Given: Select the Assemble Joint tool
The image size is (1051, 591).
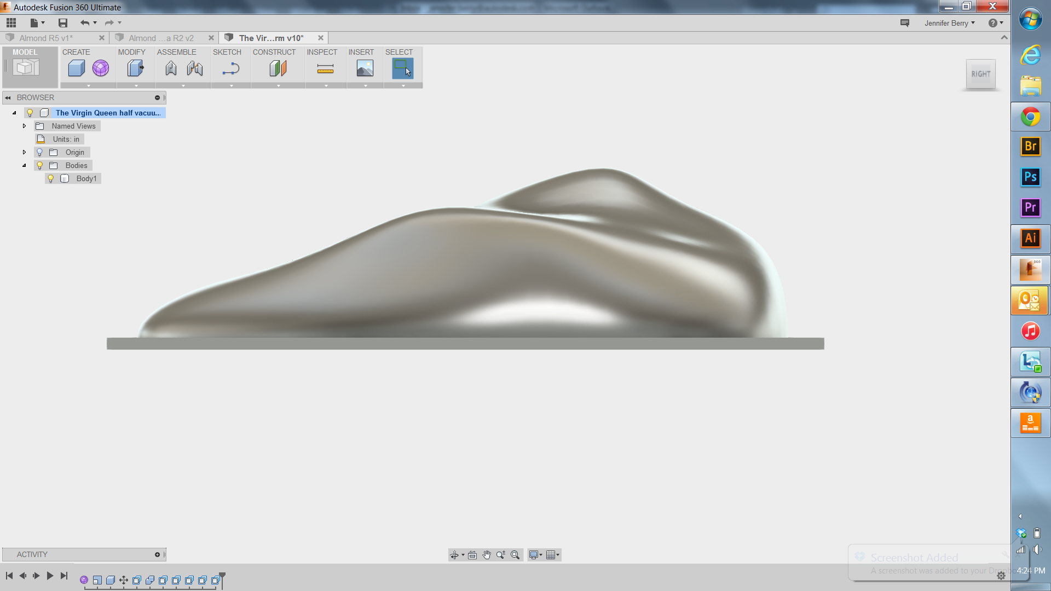Looking at the screenshot, I should (195, 68).
